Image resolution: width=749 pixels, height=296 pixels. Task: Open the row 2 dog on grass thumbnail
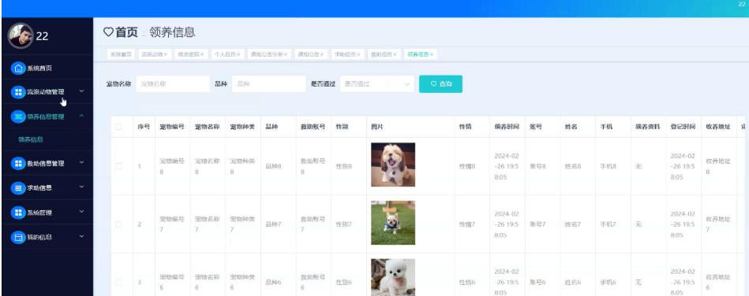[393, 223]
